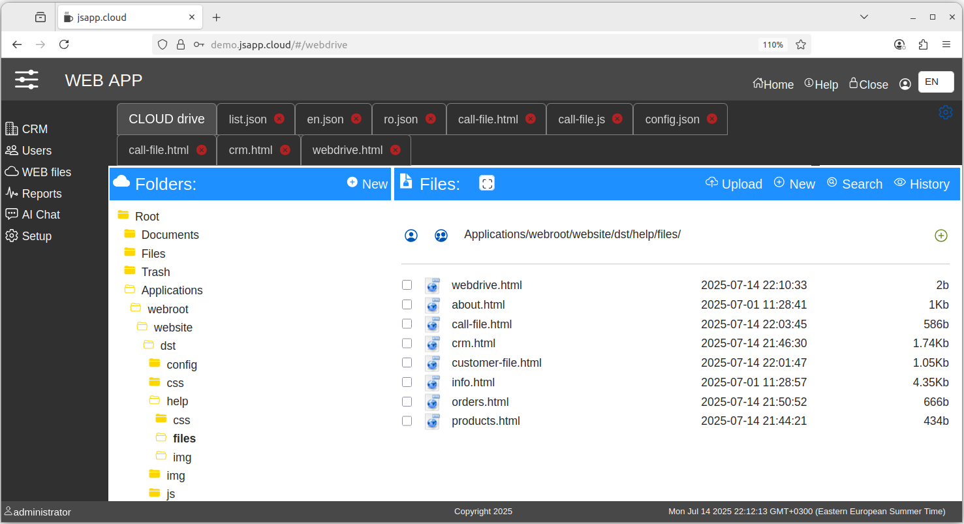The image size is (964, 524).
Task: Click Search in Files header
Action: point(854,184)
